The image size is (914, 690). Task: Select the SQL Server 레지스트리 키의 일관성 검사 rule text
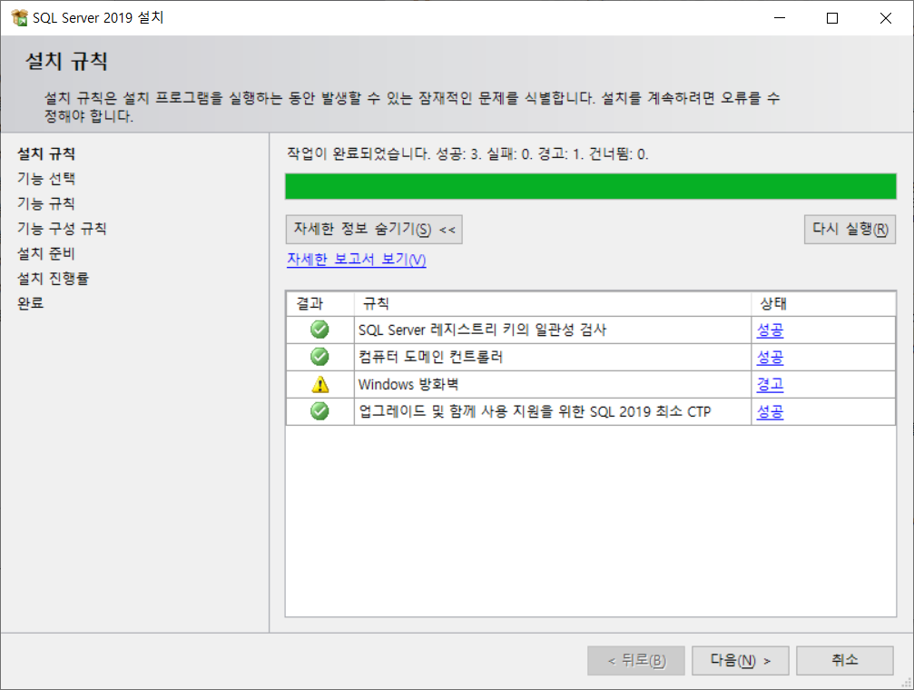482,330
